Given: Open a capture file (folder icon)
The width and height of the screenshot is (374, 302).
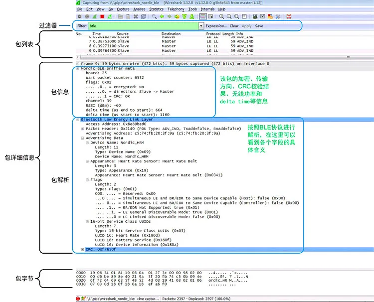Looking at the screenshot, I should [x=121, y=16].
